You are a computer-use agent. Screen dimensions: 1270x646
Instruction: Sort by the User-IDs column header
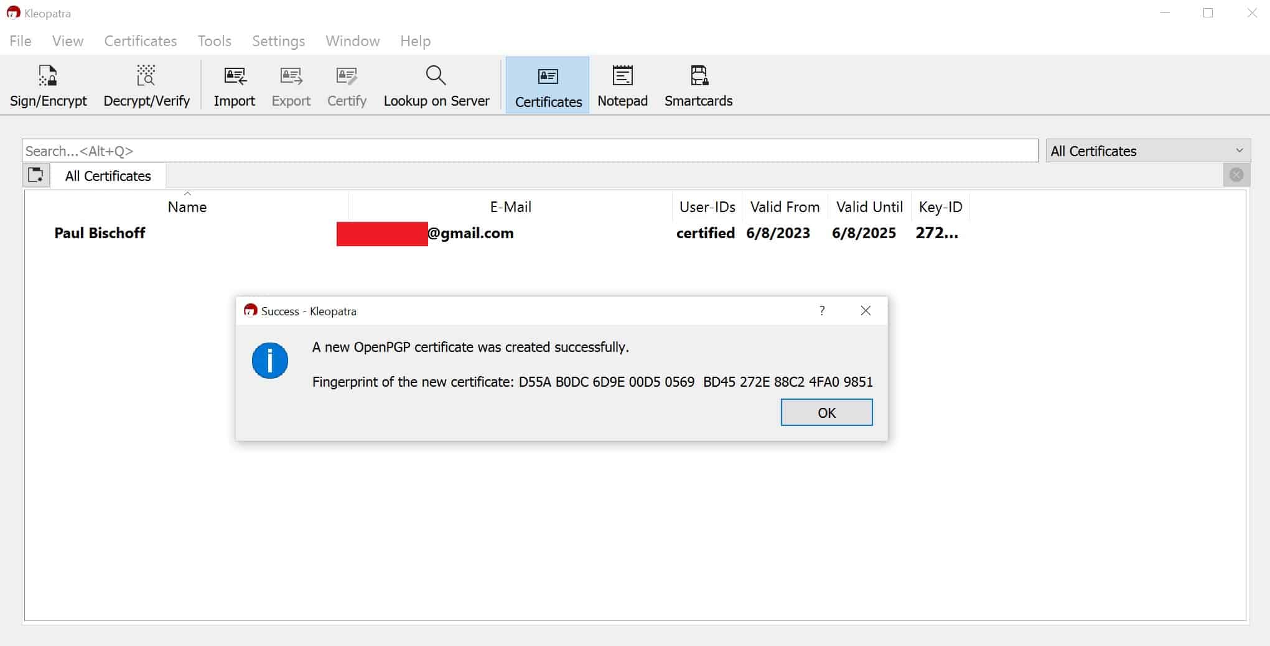click(707, 207)
